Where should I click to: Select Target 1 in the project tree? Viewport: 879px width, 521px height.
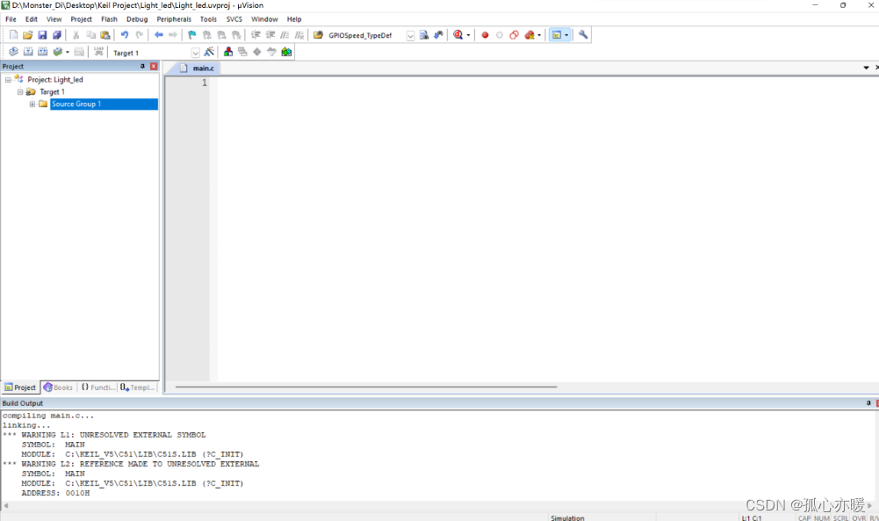point(52,92)
